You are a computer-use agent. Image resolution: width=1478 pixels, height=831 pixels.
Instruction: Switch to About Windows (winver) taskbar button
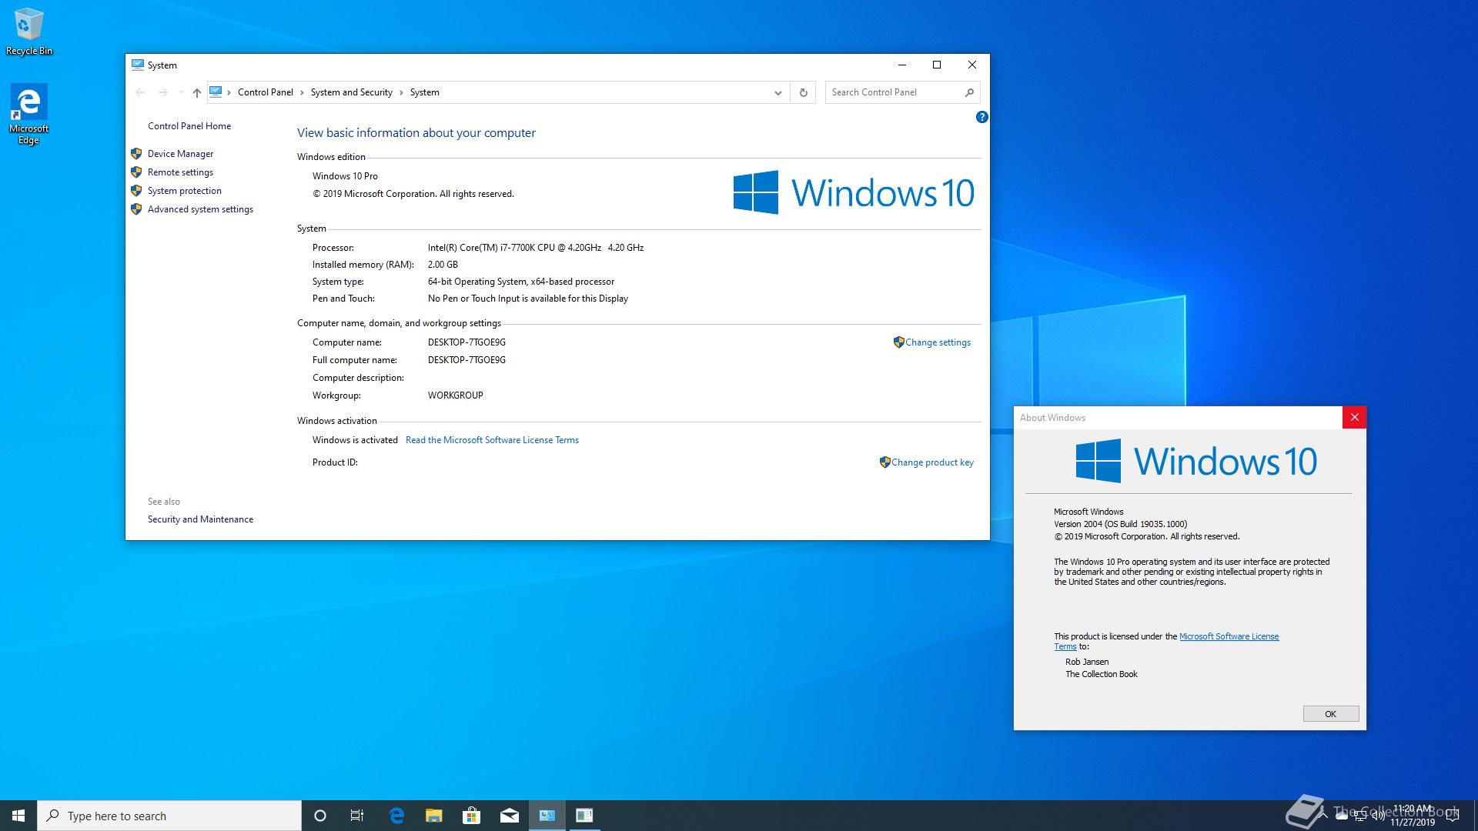[584, 816]
